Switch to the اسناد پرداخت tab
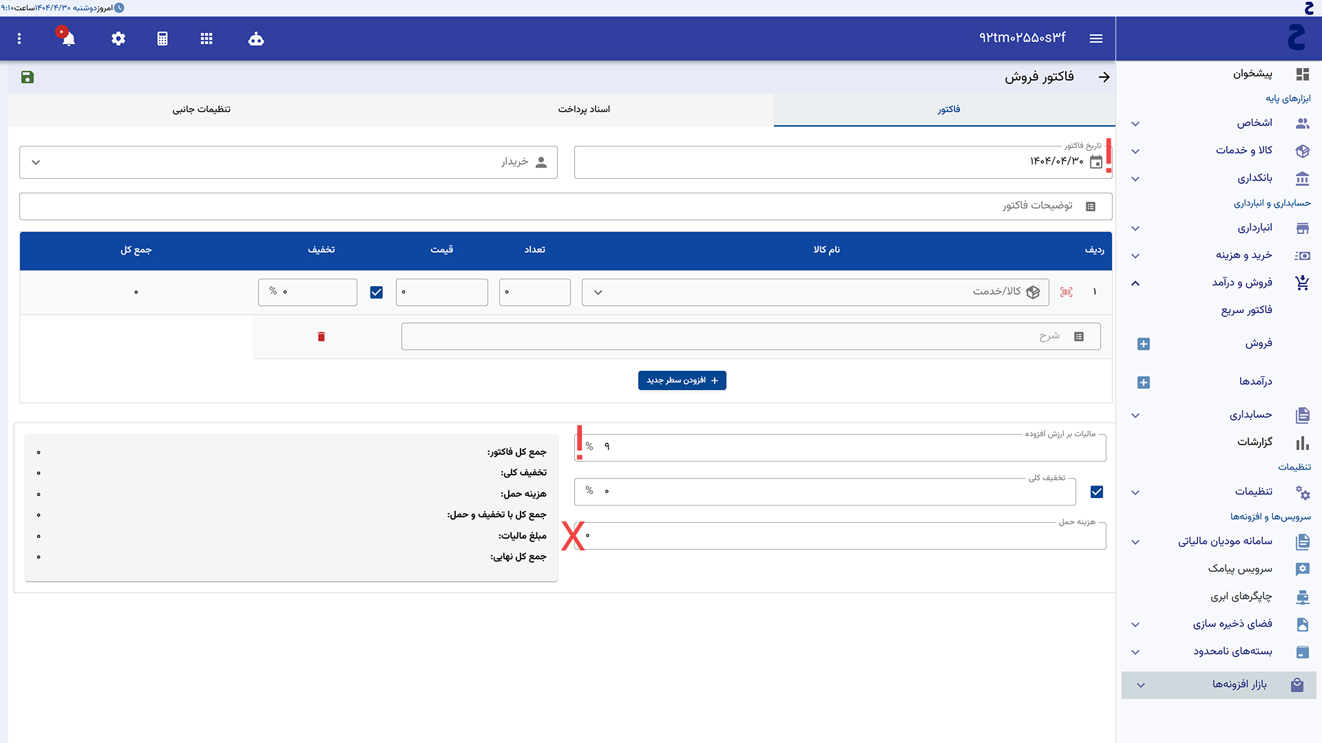1322x743 pixels. [x=584, y=109]
